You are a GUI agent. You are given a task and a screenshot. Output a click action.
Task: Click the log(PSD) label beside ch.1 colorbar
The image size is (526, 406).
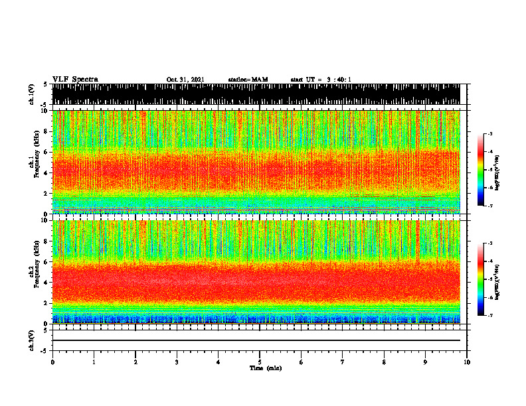(497, 172)
